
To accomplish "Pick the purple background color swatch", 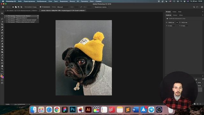I will click(3, 77).
